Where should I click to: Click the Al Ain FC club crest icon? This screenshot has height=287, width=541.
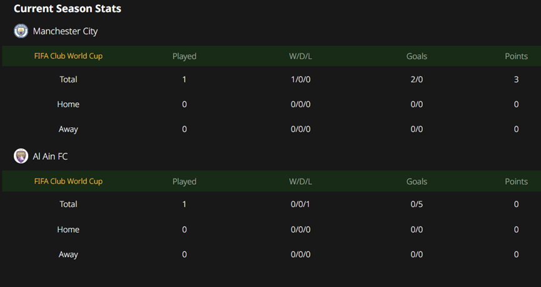[x=21, y=156]
